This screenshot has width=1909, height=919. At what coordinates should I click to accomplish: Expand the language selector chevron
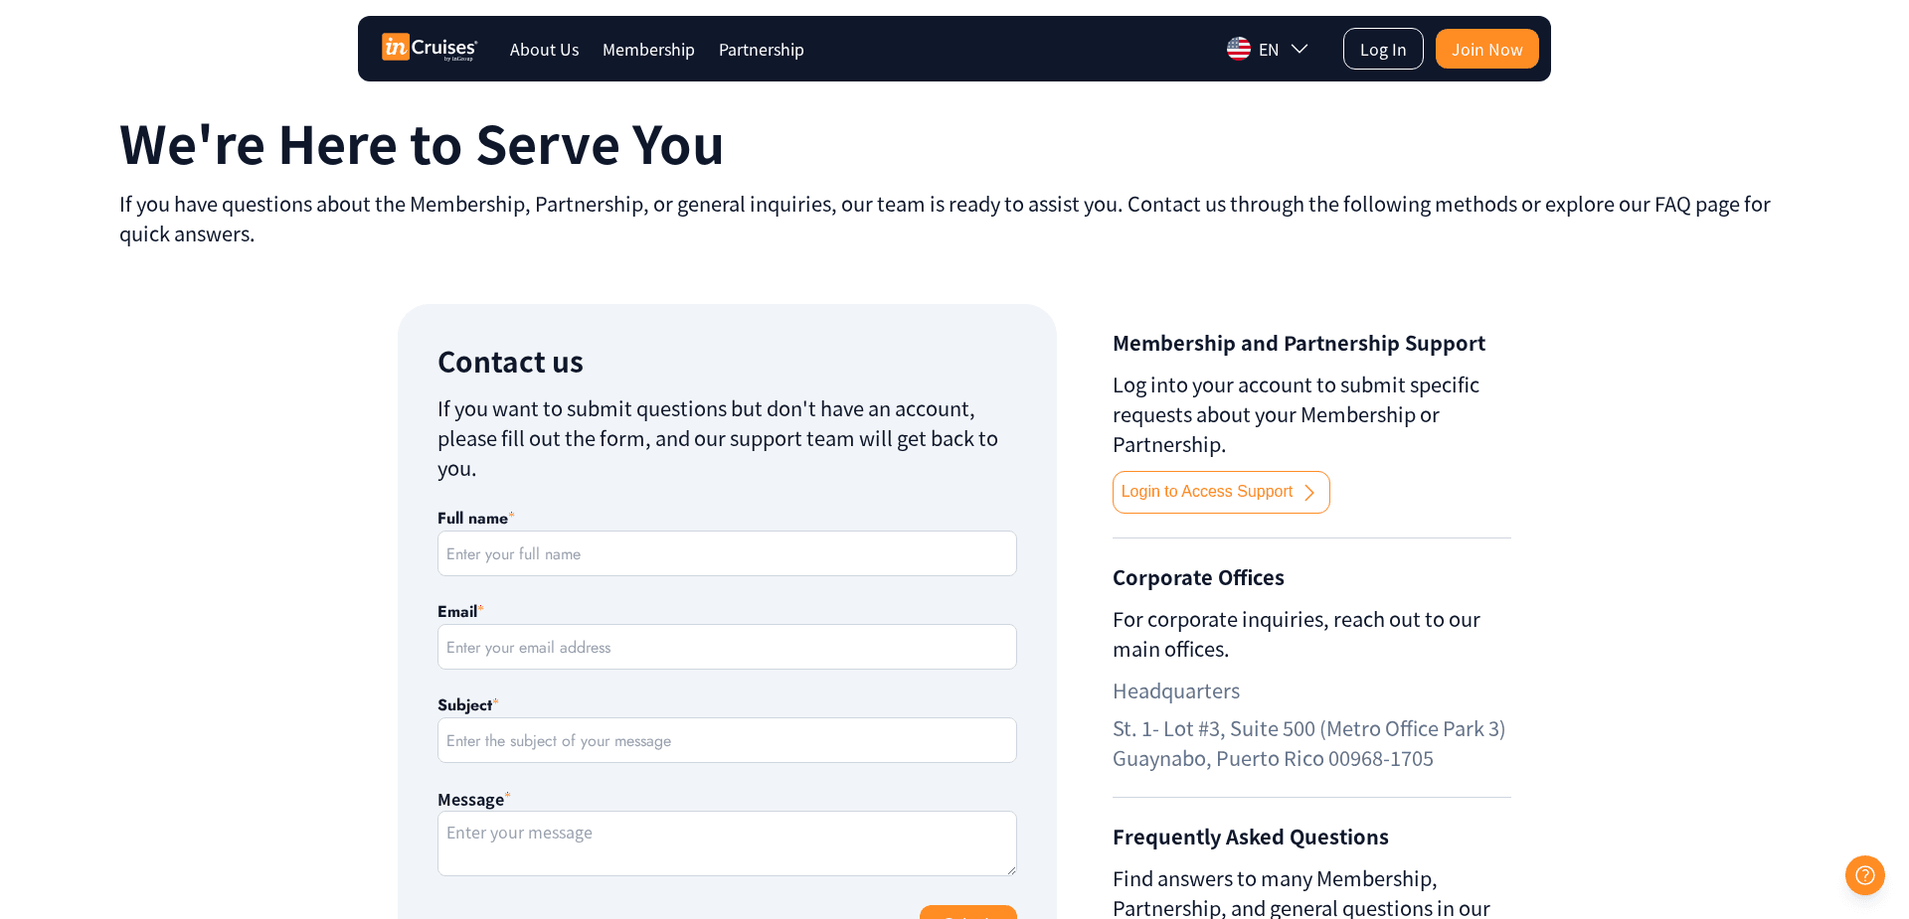tap(1301, 48)
